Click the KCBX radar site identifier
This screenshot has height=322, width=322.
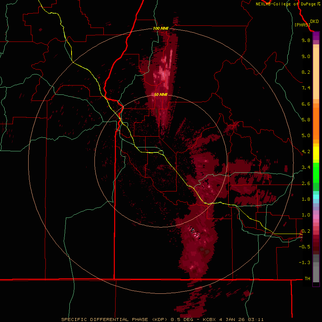pos(210,319)
